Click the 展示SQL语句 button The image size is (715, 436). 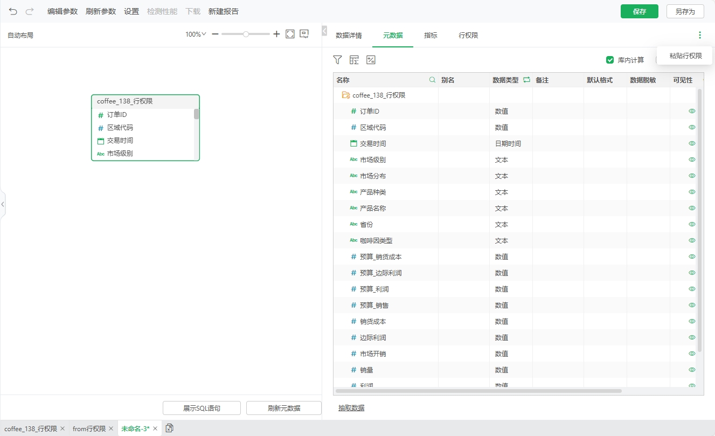coord(202,408)
